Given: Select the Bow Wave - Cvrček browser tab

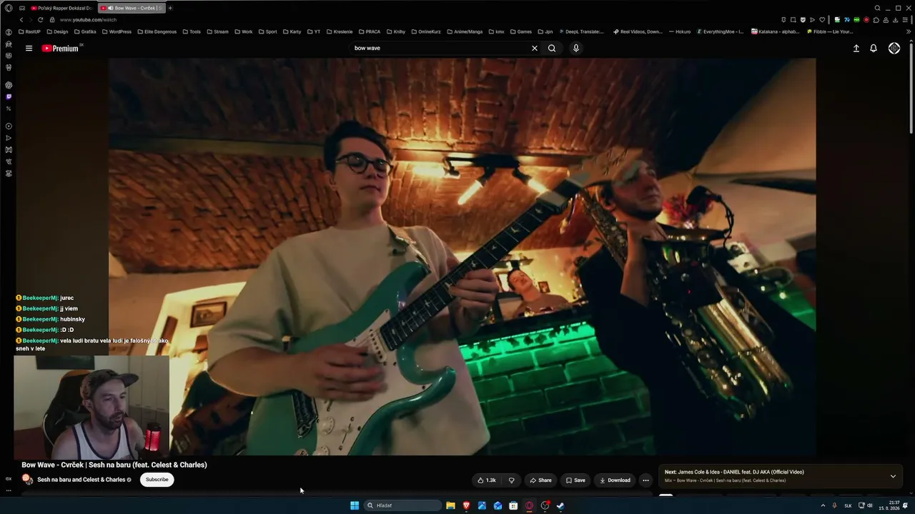Looking at the screenshot, I should (x=131, y=8).
